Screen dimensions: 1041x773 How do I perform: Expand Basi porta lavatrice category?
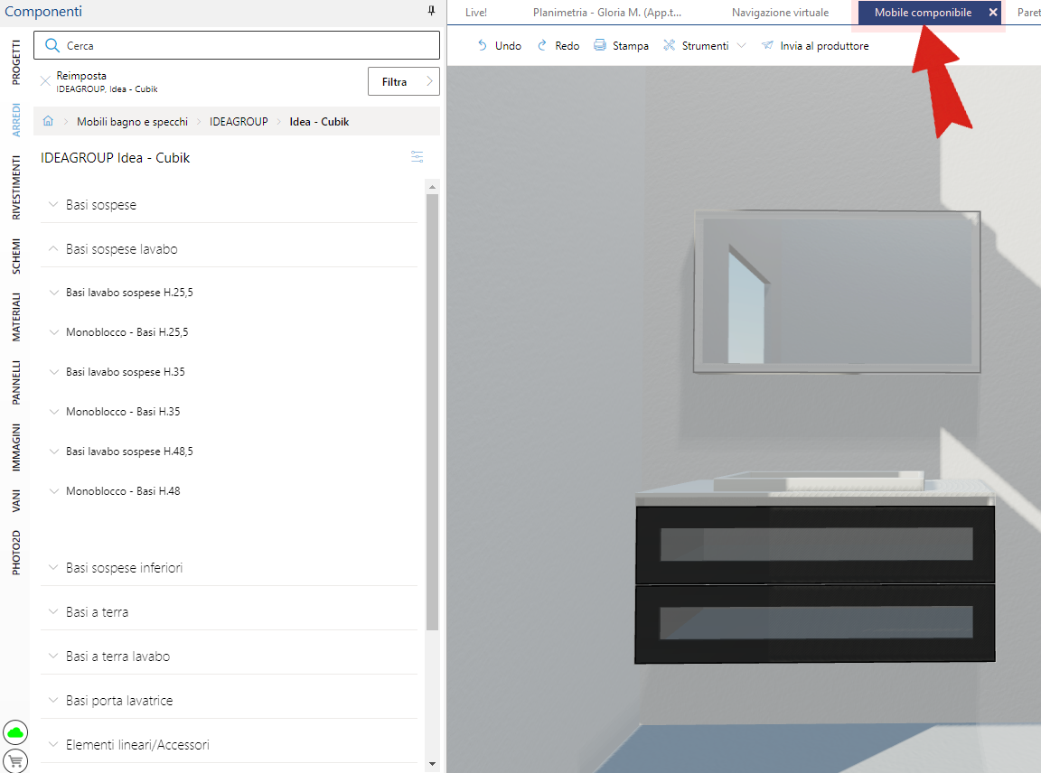point(54,700)
